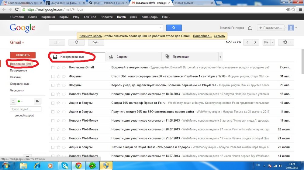Click the Поиск людей search field
Screen dimensions: 304x170
(26, 109)
